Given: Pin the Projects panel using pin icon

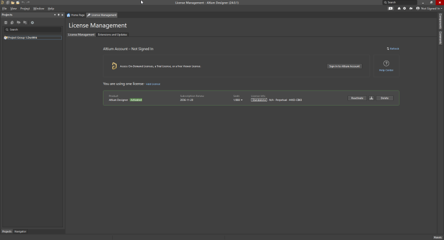Looking at the screenshot, I should pyautogui.click(x=58, y=15).
